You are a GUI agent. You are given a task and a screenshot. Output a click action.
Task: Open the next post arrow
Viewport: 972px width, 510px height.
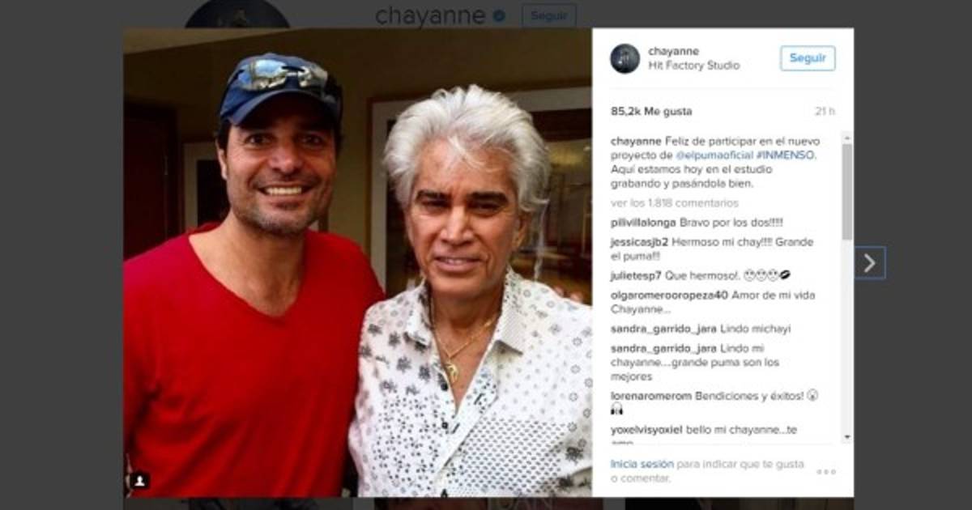pos(870,263)
